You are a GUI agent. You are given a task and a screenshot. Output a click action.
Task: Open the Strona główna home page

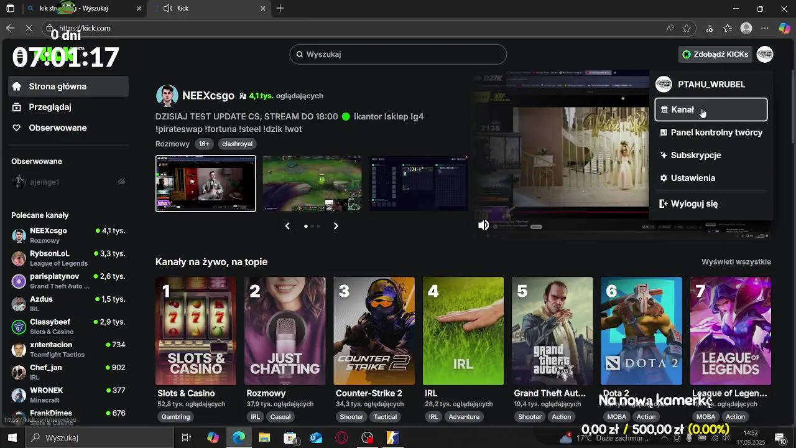[68, 86]
